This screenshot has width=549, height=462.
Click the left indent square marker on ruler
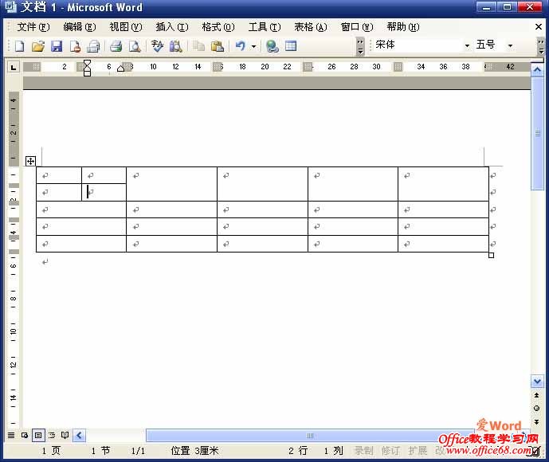pos(87,73)
